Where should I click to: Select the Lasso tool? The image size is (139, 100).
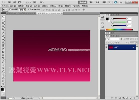(3, 23)
